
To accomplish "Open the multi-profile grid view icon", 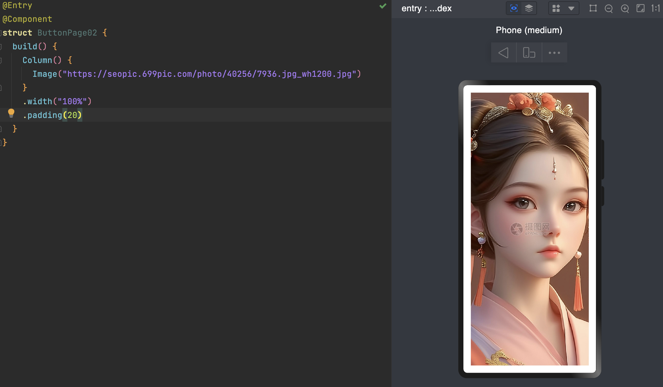I will [556, 8].
